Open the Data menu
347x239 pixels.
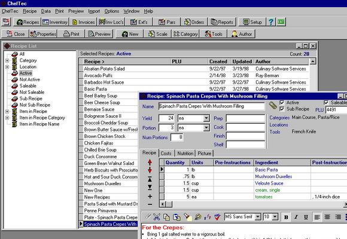click(46, 11)
